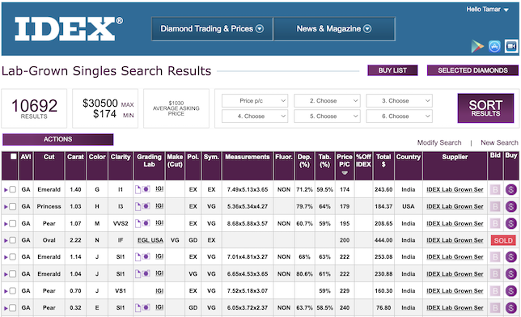This screenshot has width=521, height=317.
Task: Open the 2. Choose sort dropdown
Action: (327, 101)
